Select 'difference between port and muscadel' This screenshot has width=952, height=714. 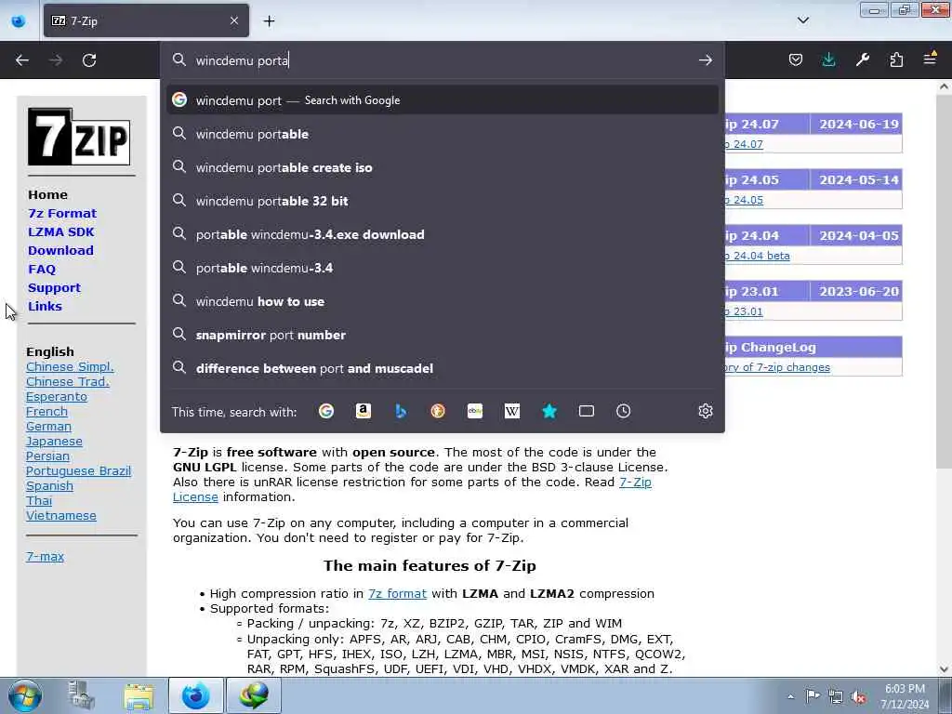point(442,368)
